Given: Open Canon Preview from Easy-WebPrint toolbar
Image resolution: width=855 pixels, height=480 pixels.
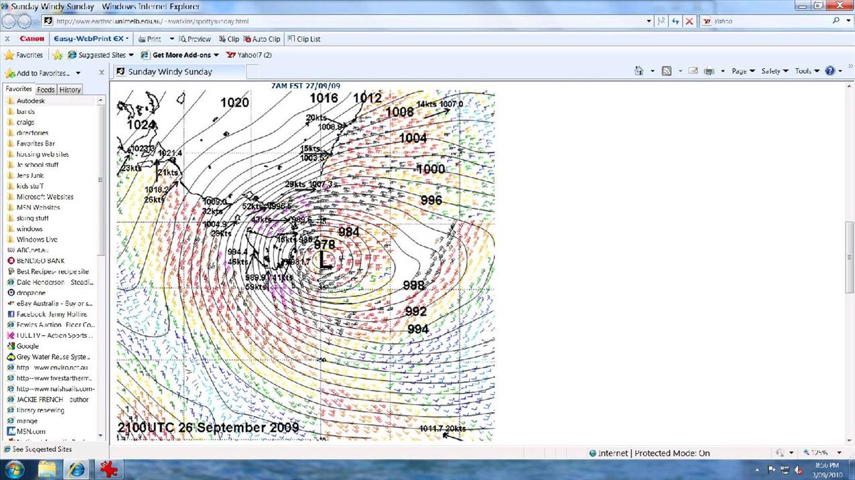Looking at the screenshot, I should tap(194, 39).
